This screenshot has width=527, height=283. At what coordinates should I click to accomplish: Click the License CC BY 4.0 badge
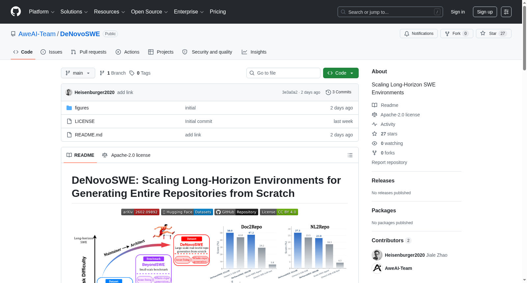coord(279,212)
